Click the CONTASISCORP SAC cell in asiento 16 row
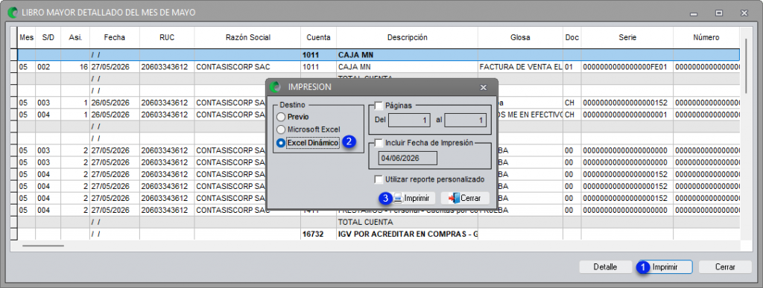763x288 pixels. [x=247, y=66]
